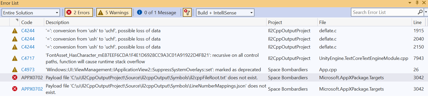Screen dimensions: 428x104
Task: Open the C4973 warning code link
Action: pyautogui.click(x=28, y=70)
